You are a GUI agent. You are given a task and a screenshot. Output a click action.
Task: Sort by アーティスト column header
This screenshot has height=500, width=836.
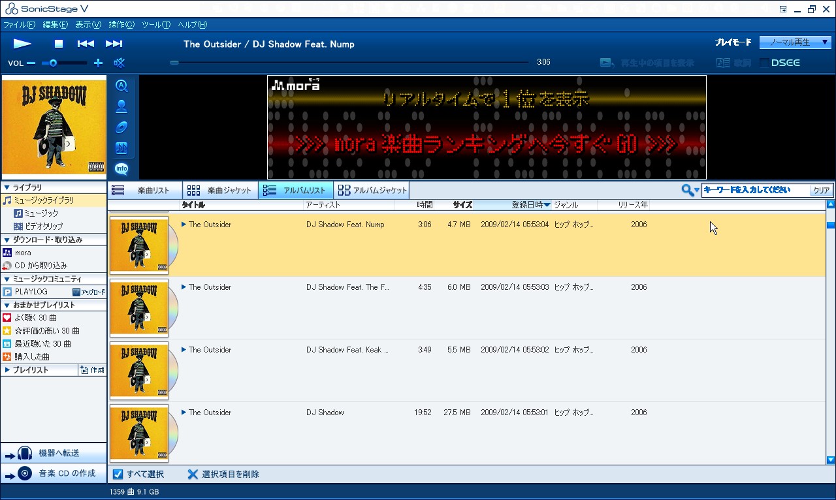349,205
